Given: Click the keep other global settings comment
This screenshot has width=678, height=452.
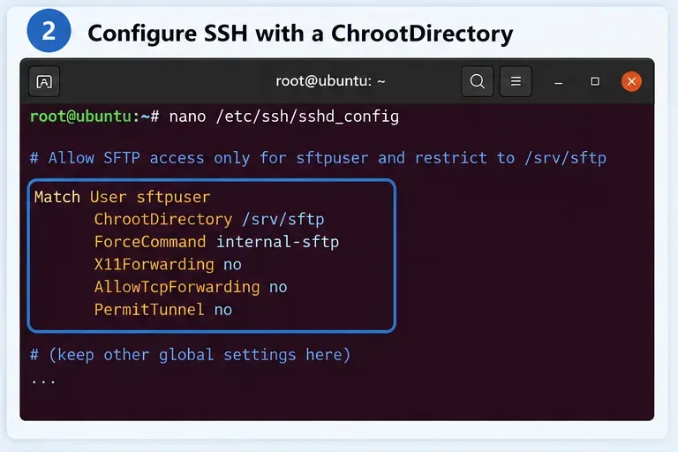Looking at the screenshot, I should coord(191,355).
